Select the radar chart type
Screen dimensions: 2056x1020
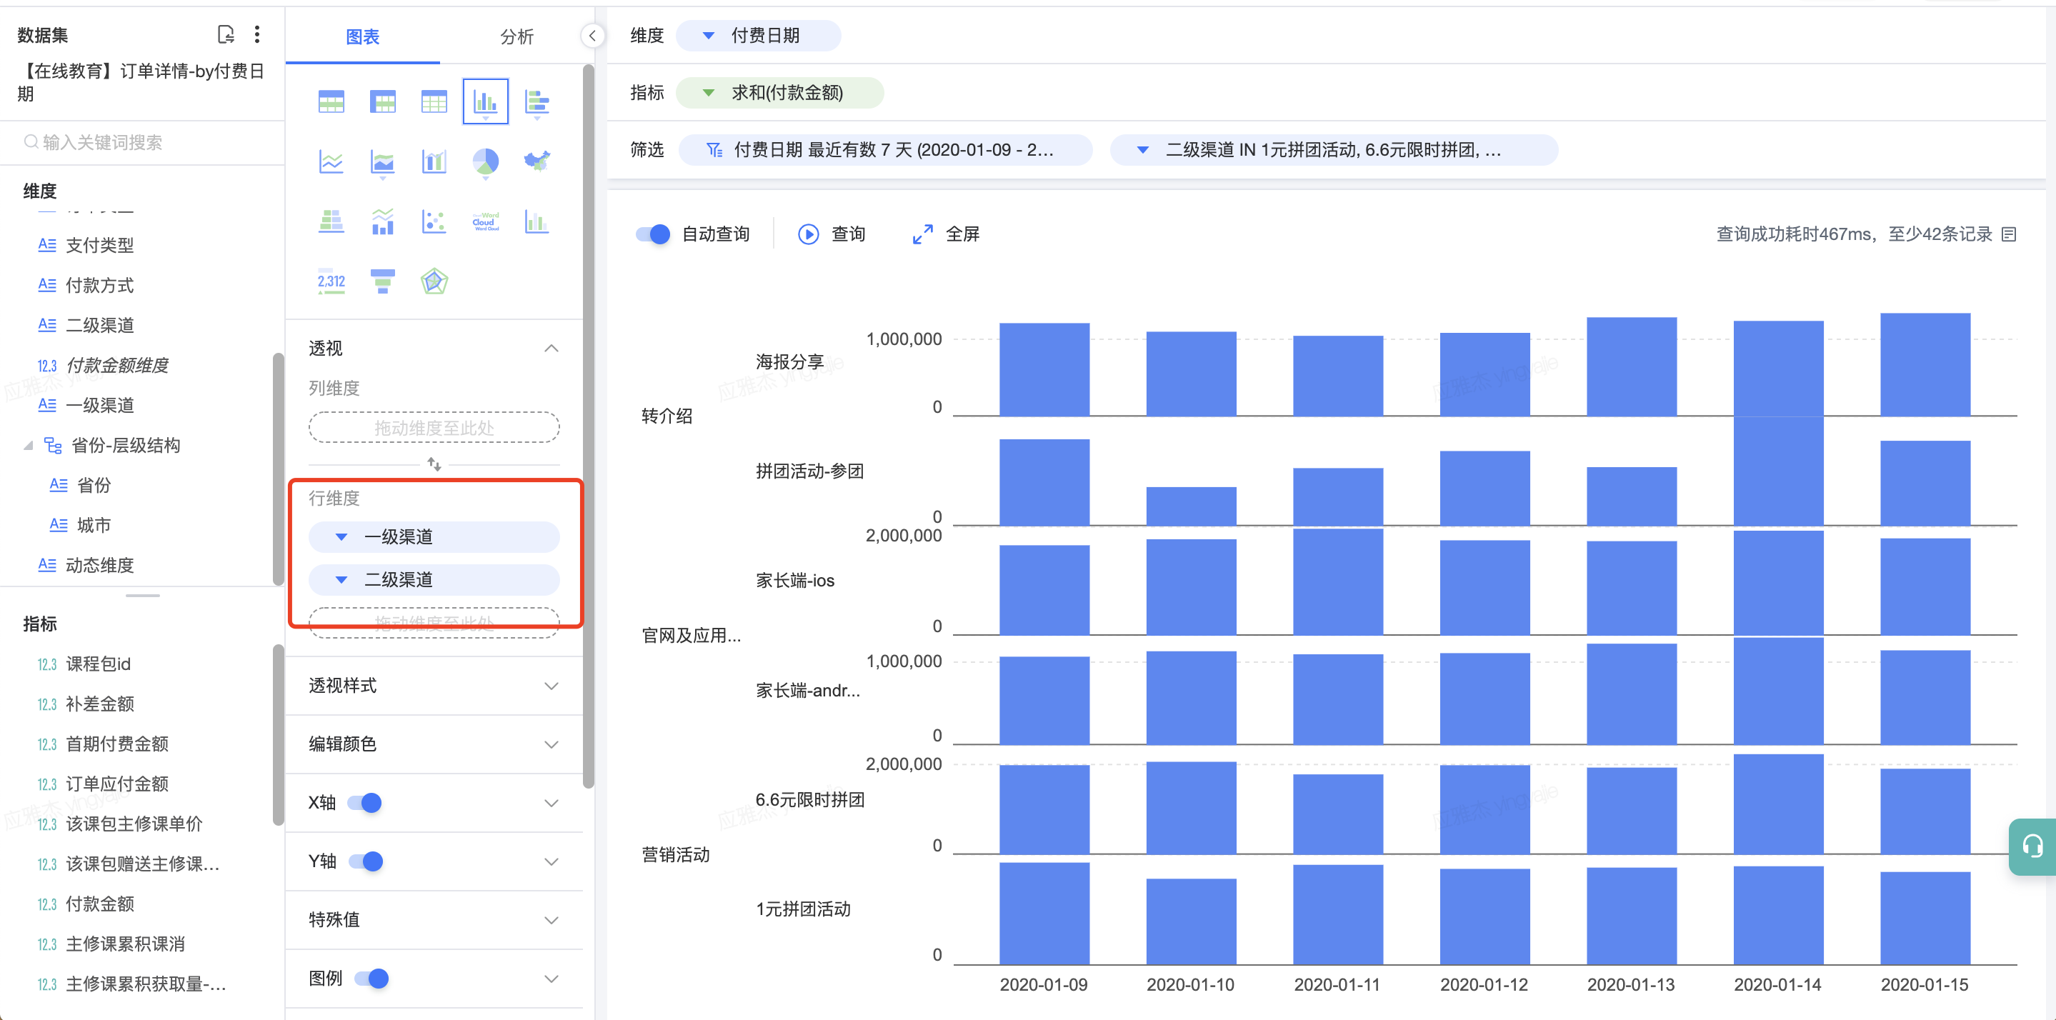[434, 281]
